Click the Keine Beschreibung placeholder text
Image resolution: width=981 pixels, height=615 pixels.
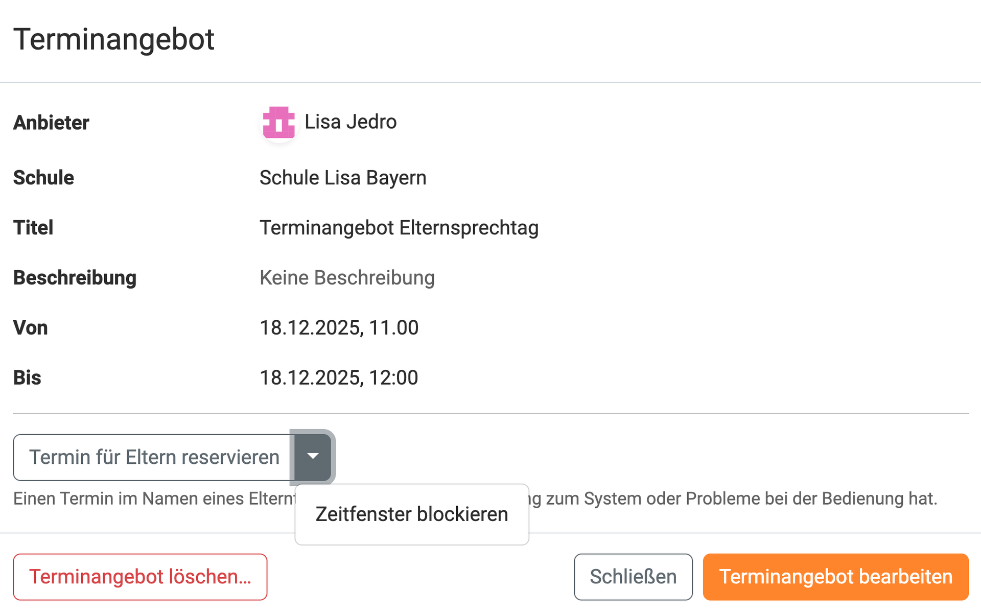coord(347,278)
